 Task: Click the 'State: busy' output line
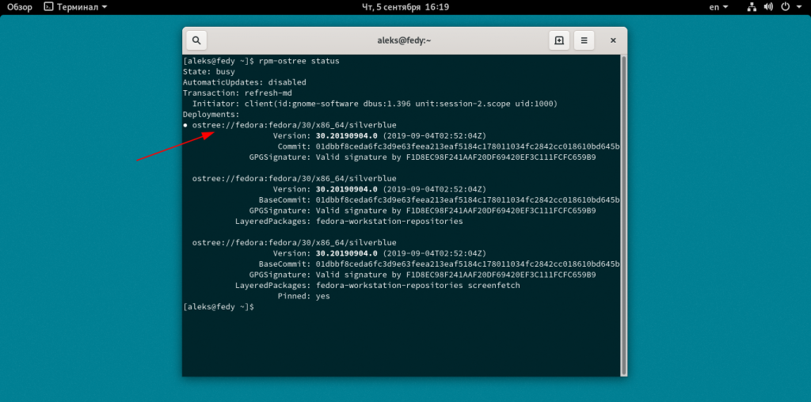point(209,71)
